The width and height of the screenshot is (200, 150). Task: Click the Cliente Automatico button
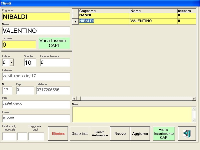[x=100, y=133]
